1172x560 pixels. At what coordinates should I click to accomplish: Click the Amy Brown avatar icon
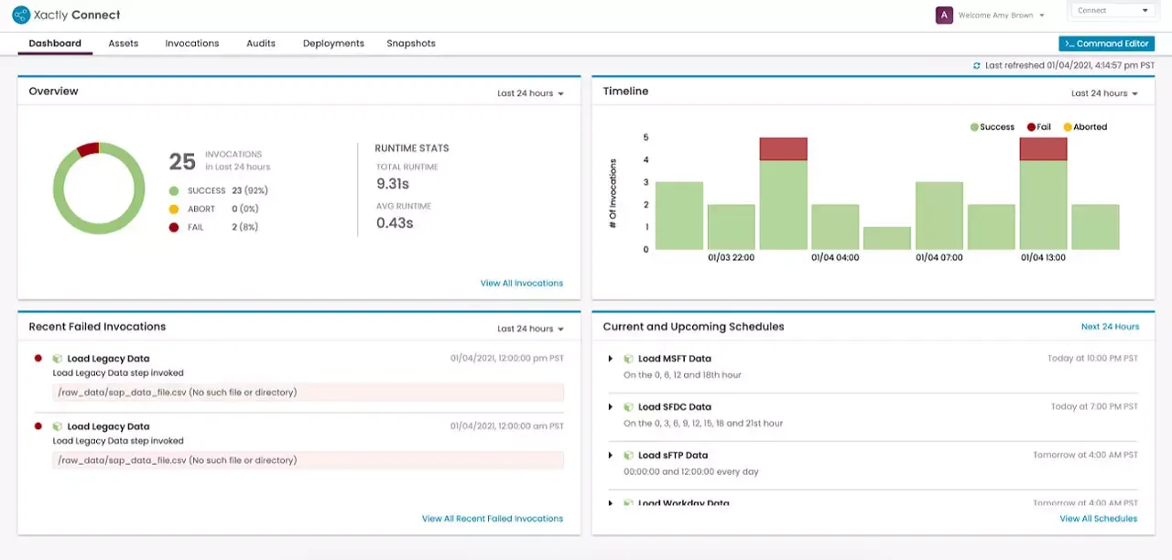[943, 16]
